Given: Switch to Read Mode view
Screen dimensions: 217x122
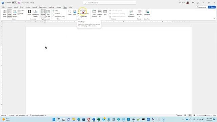Looking at the screenshot, I should click(4, 14).
